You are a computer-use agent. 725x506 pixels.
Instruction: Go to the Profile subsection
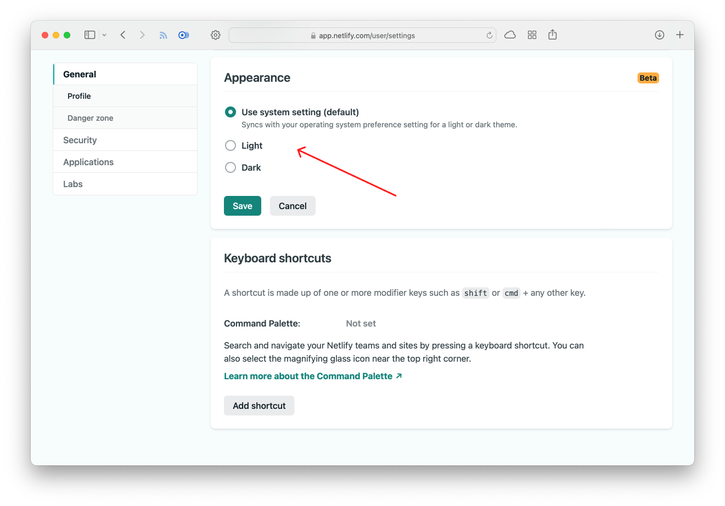pyautogui.click(x=125, y=96)
